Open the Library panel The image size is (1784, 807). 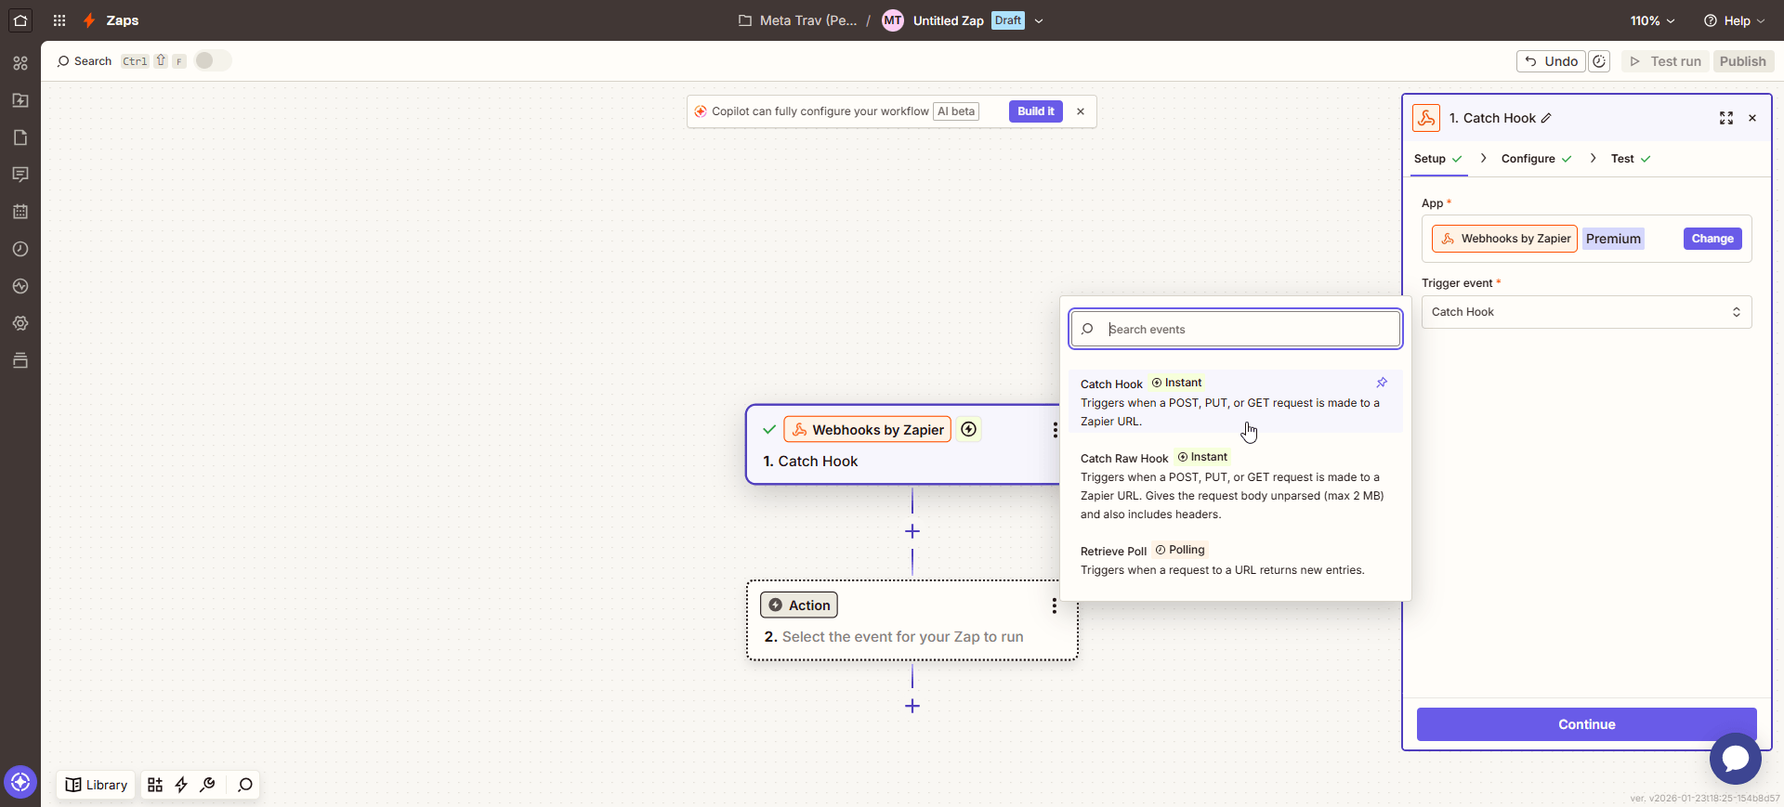coord(96,785)
